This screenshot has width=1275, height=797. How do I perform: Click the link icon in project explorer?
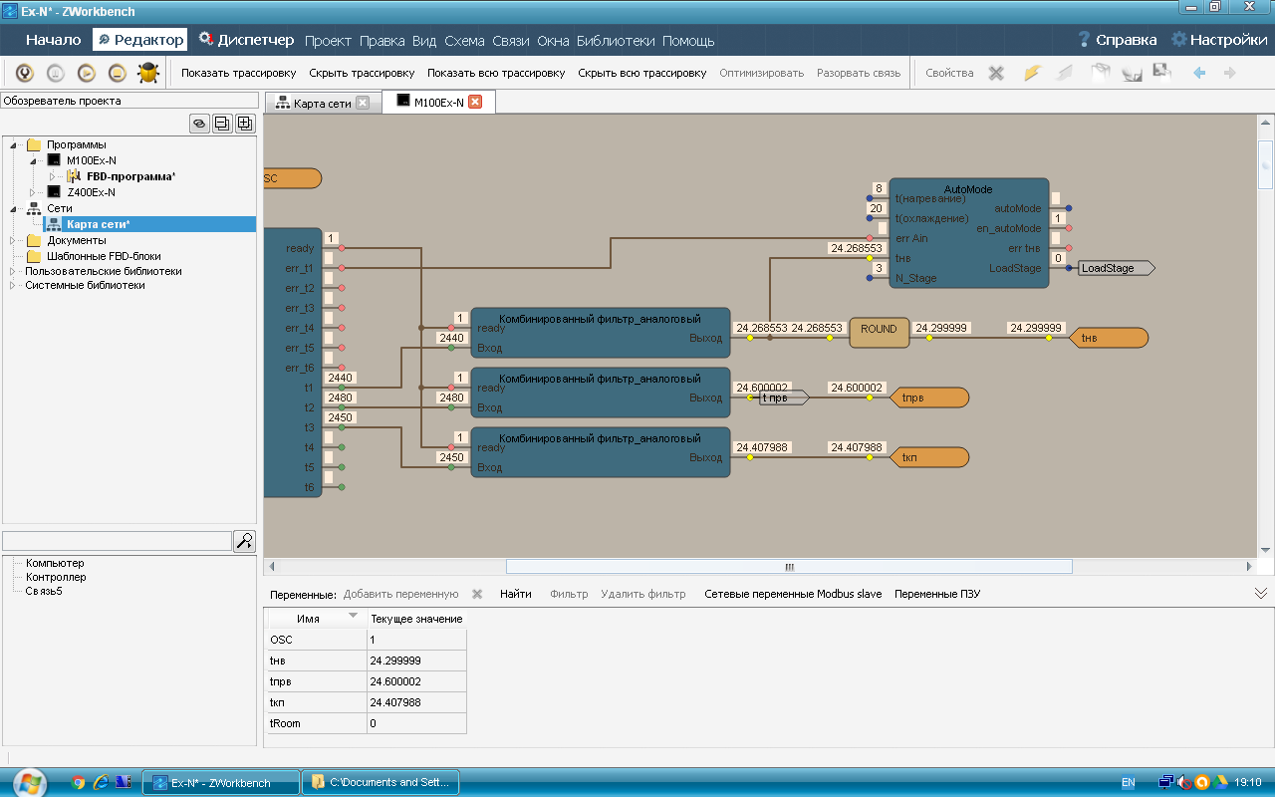(199, 124)
